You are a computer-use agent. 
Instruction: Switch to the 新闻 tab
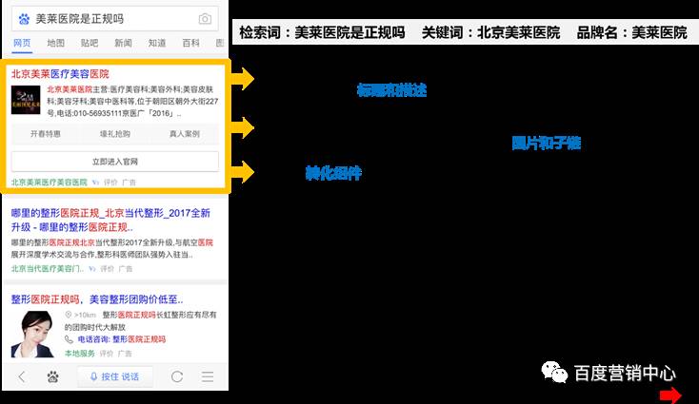[123, 43]
